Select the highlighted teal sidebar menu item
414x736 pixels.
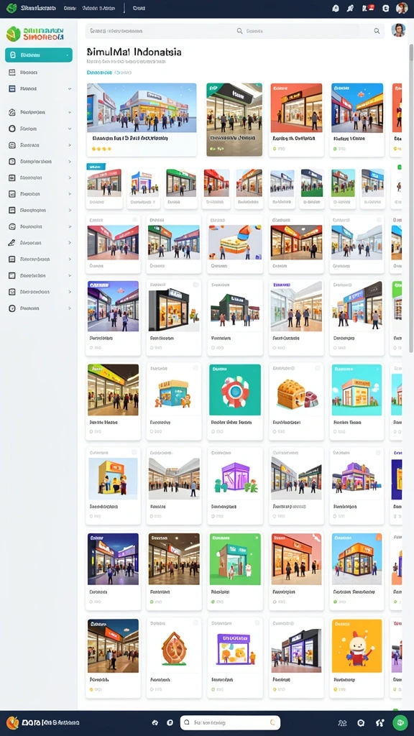[x=39, y=55]
